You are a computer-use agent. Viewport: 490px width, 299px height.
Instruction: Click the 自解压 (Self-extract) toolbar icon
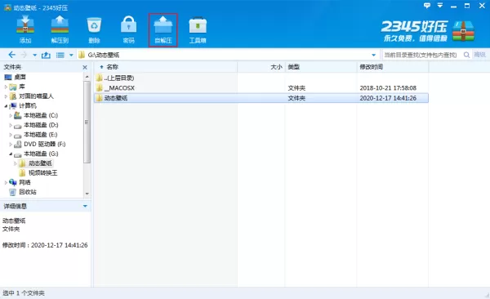(163, 29)
